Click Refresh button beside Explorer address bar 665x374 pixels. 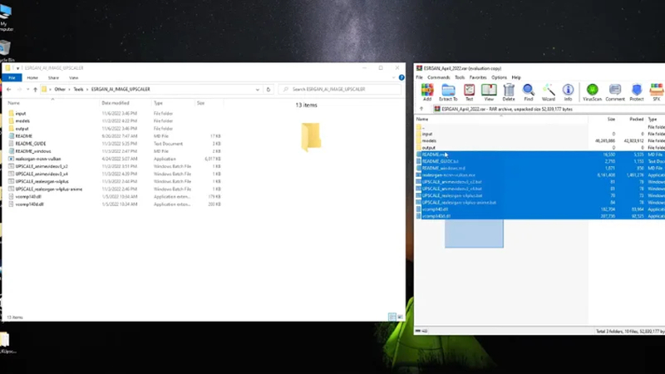click(x=268, y=90)
